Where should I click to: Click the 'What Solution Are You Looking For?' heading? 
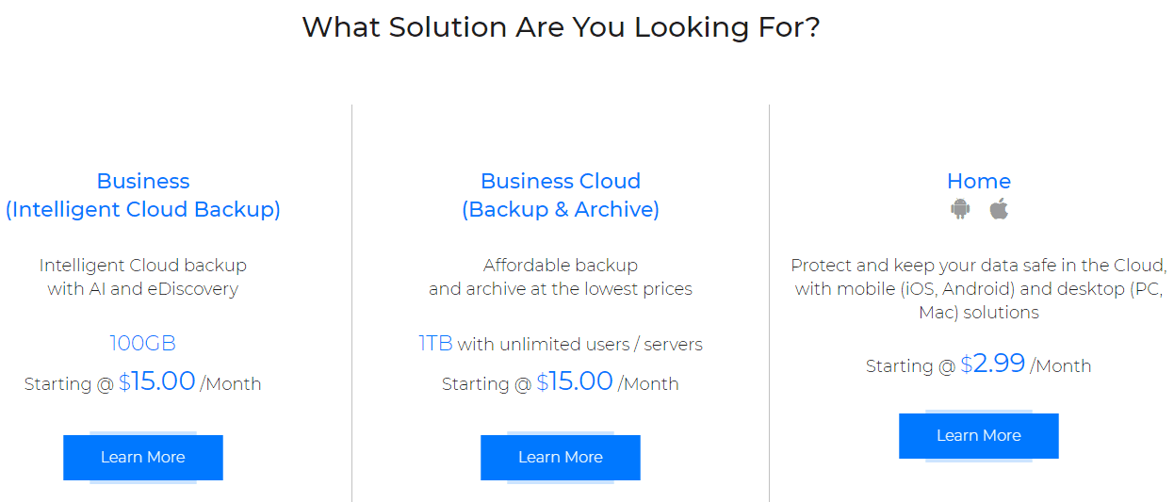coord(561,26)
